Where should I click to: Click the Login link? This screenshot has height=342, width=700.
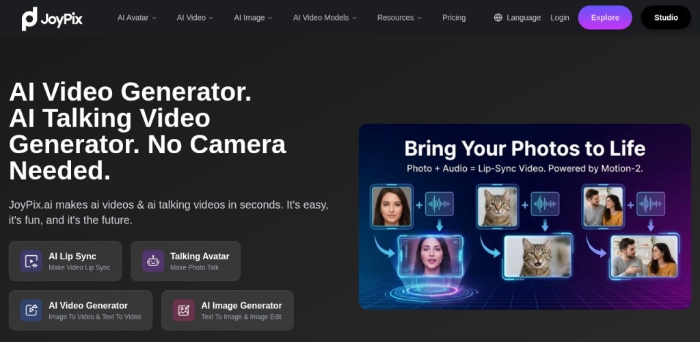coord(560,17)
